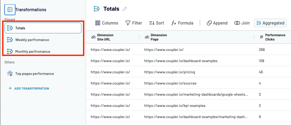Select page cell ending in google-sheets…
The height and width of the screenshot is (125, 291).
click(x=196, y=94)
